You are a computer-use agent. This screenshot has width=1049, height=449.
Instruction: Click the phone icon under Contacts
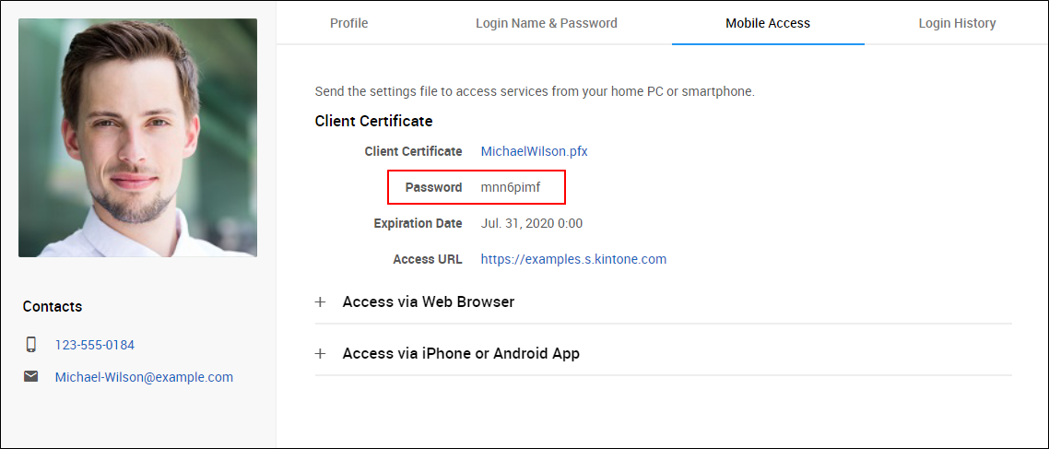click(x=31, y=345)
